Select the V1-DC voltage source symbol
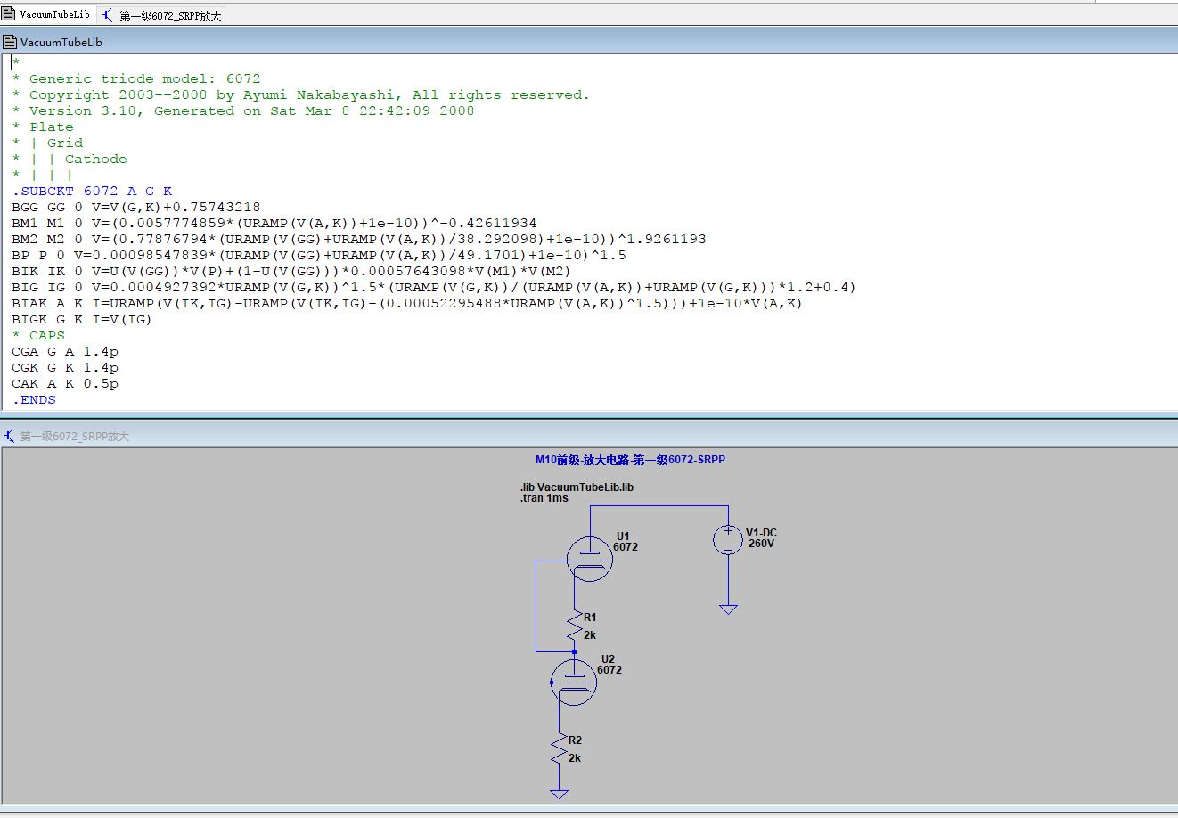The height and width of the screenshot is (818, 1178). 728,539
